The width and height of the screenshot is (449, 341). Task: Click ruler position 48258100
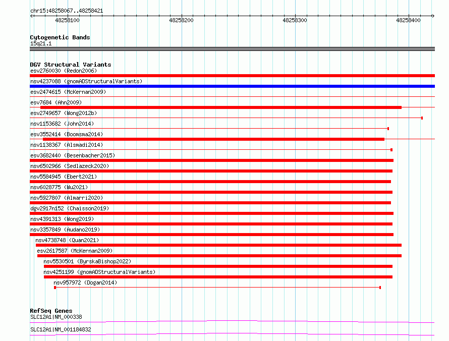click(x=67, y=20)
